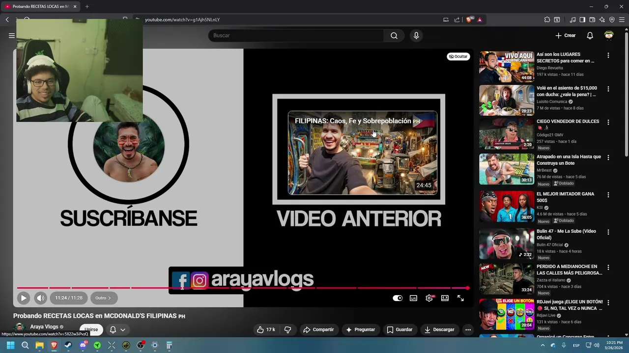Click the search magnifier button

pos(394,35)
